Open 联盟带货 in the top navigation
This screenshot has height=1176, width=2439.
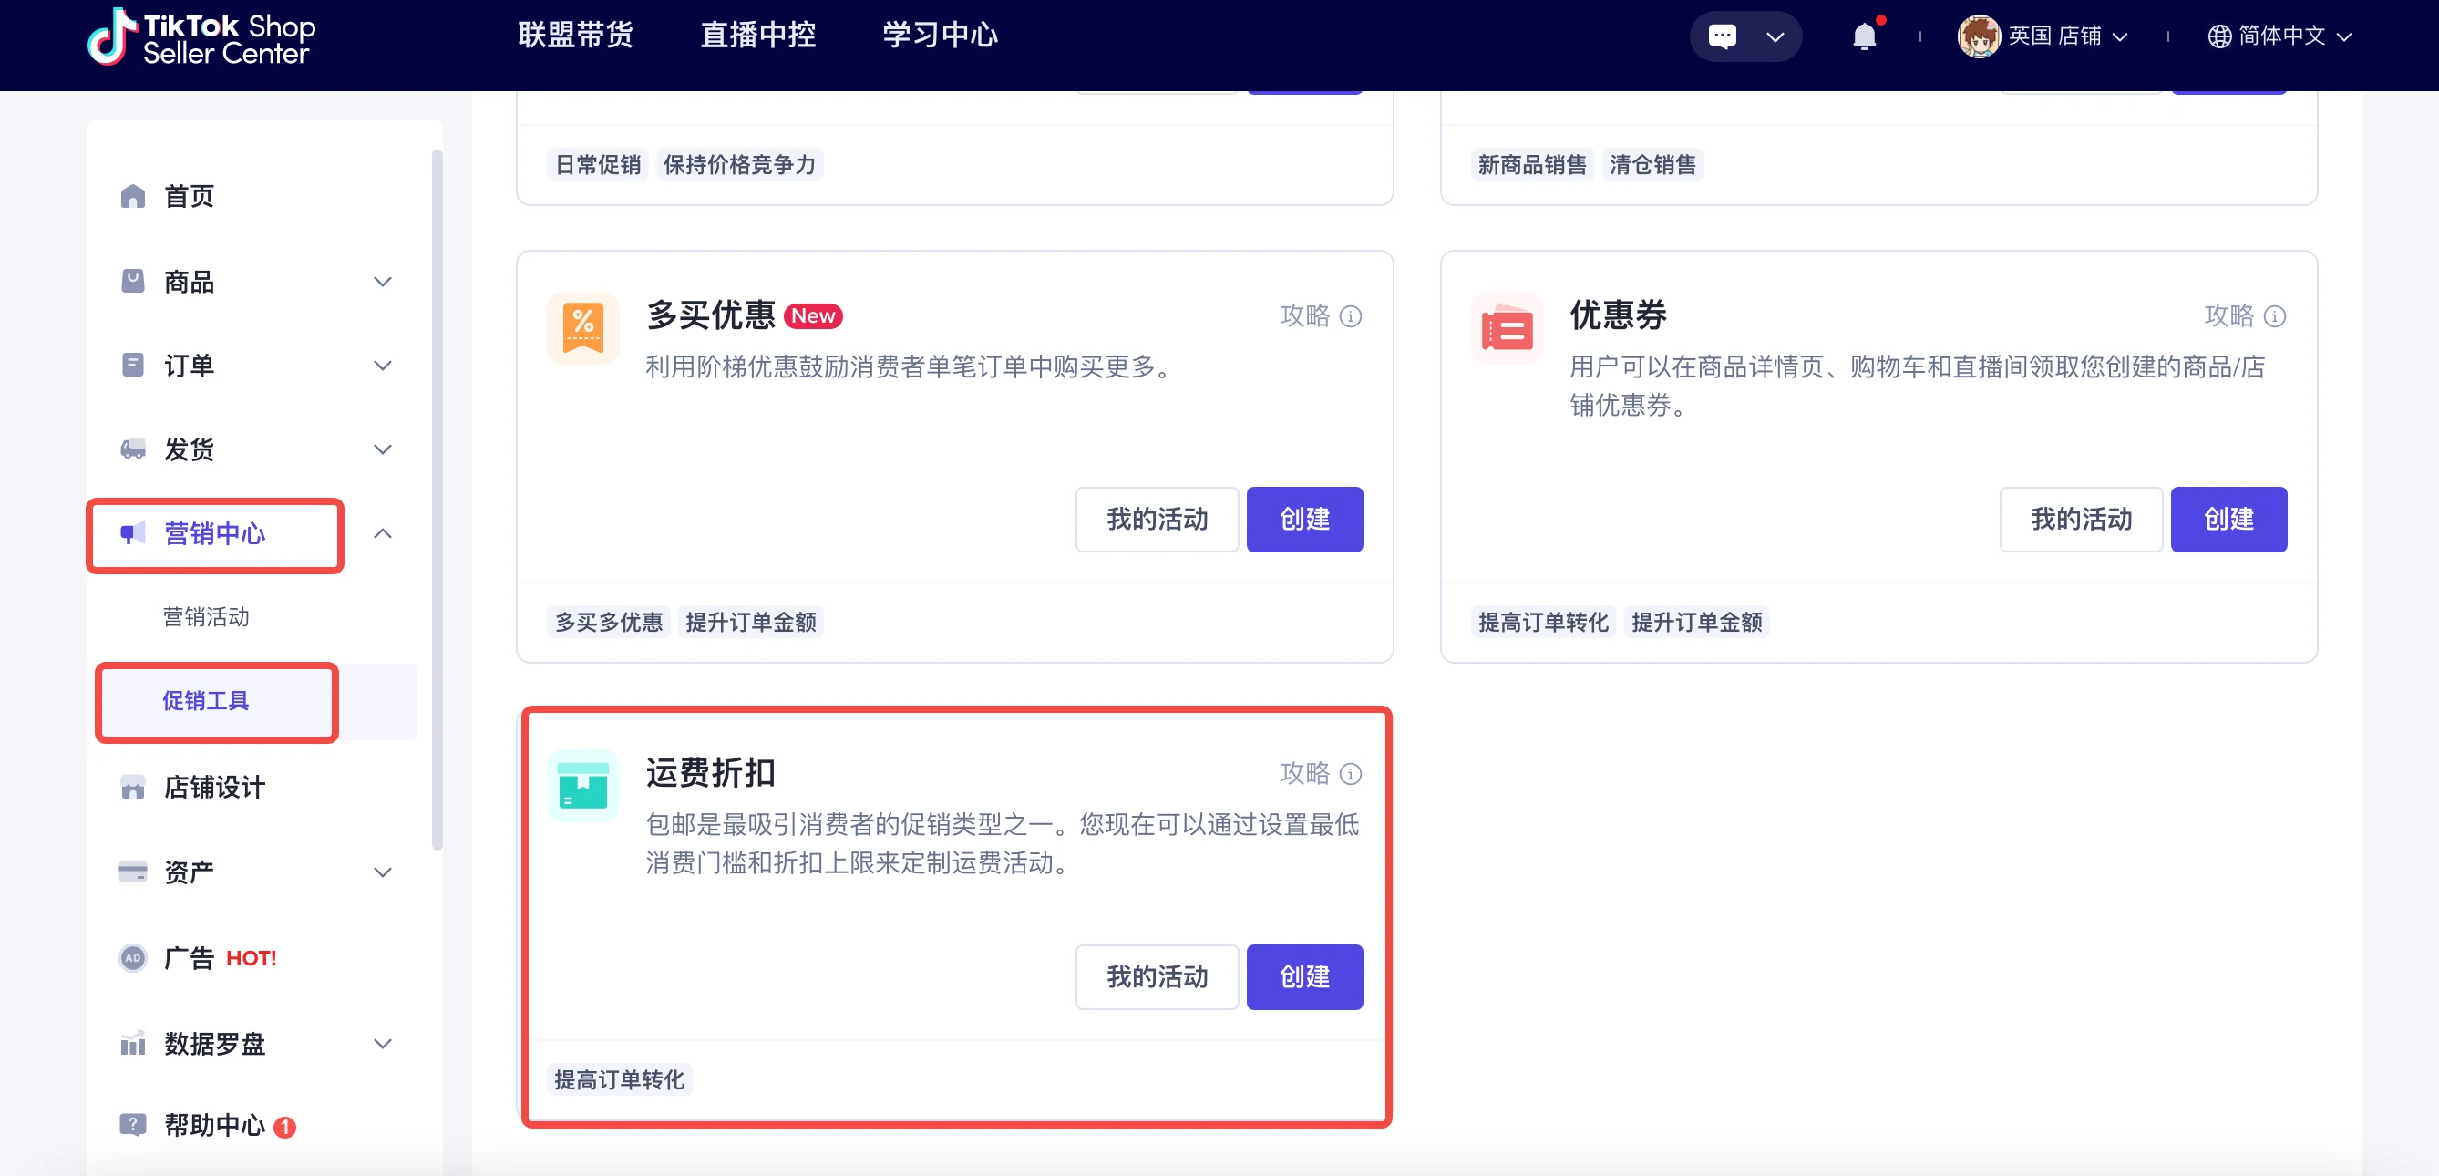(575, 35)
